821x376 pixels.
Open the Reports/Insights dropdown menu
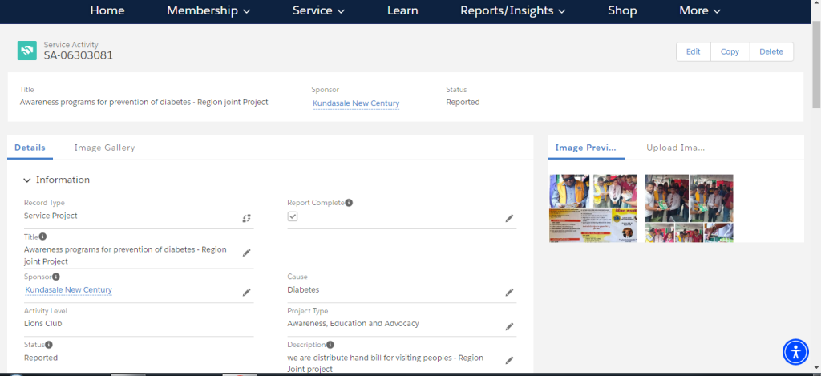pyautogui.click(x=512, y=10)
